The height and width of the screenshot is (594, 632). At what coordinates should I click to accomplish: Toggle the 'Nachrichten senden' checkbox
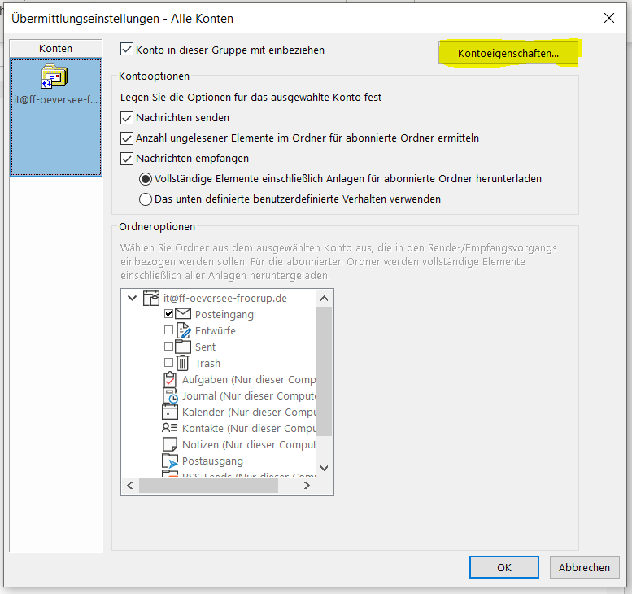(x=126, y=118)
